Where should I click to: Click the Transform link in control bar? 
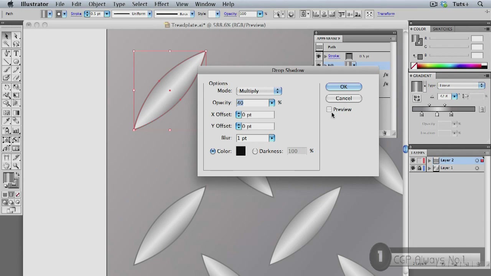pyautogui.click(x=386, y=14)
